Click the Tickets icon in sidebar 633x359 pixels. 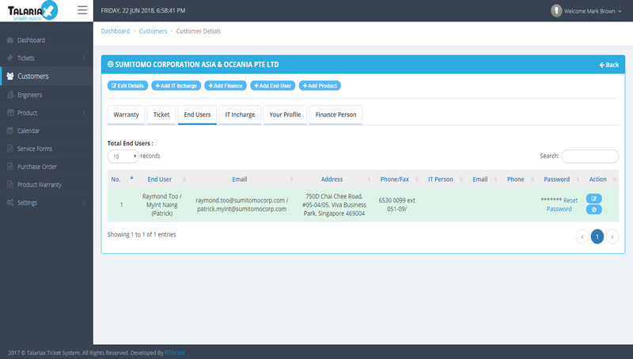(x=10, y=58)
